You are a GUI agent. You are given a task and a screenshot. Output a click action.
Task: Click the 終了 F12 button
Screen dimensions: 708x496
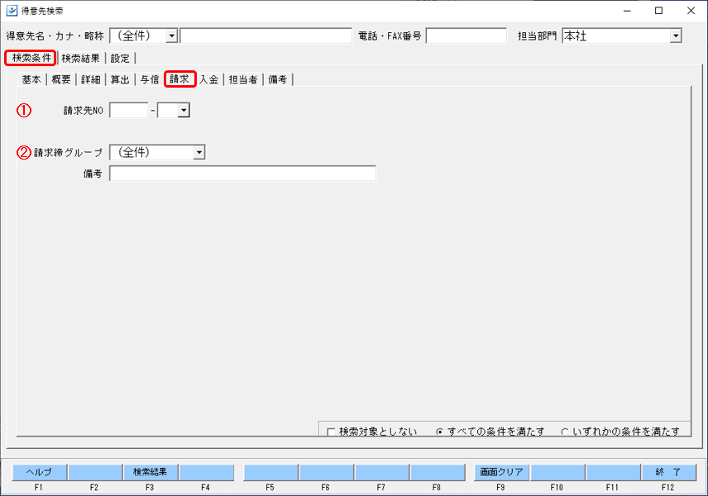pyautogui.click(x=668, y=472)
